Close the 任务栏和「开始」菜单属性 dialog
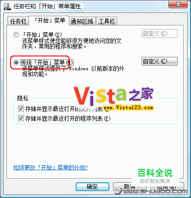Image resolution: width=191 pixels, height=198 pixels. coord(178,4)
